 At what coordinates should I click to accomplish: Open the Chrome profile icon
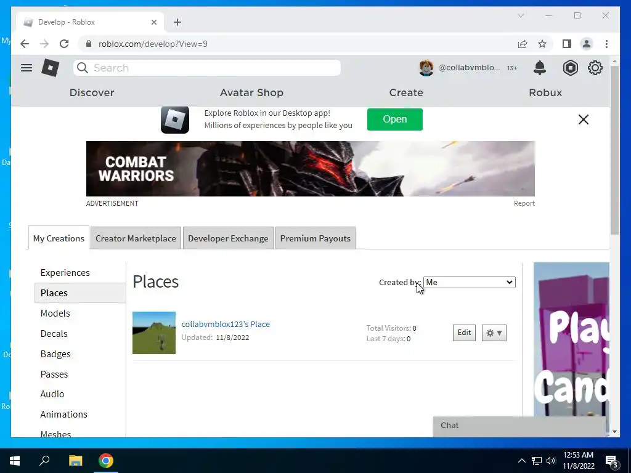[x=587, y=44]
